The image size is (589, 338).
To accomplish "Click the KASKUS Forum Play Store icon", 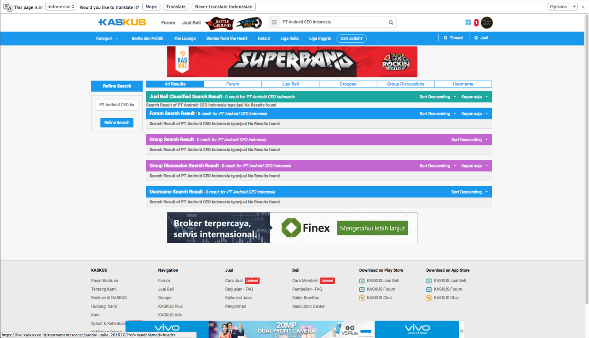I will (x=362, y=289).
